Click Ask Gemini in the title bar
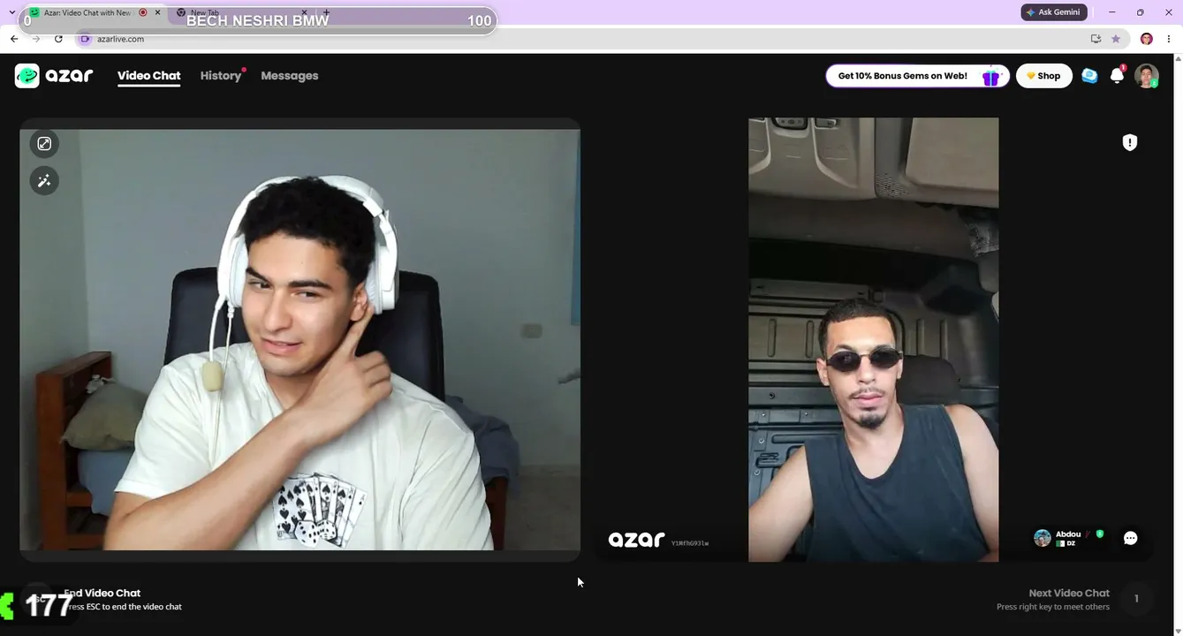The height and width of the screenshot is (636, 1183). coord(1053,12)
